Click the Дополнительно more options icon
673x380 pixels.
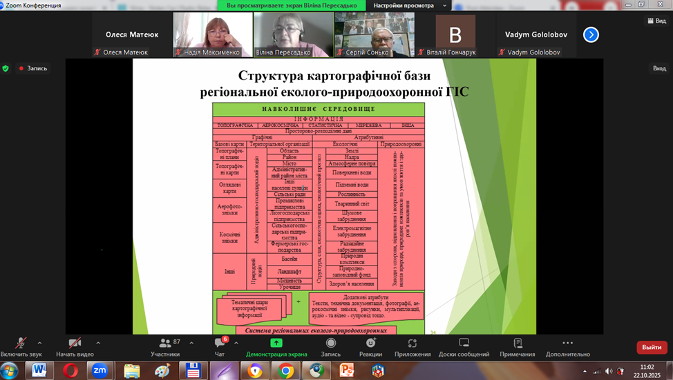coord(567,343)
